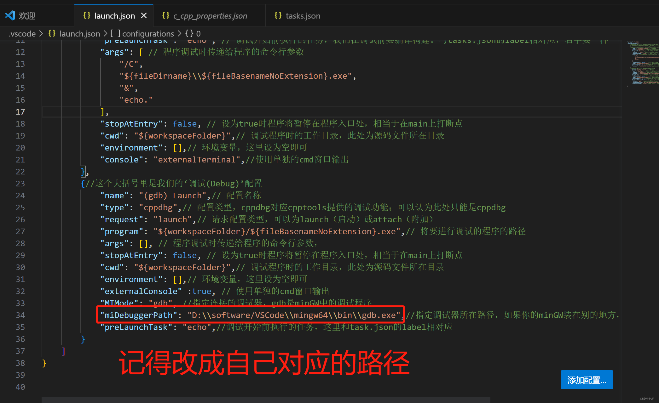Click the .vscode breadcrumb folder
Screen dimensions: 659x403
[22, 34]
